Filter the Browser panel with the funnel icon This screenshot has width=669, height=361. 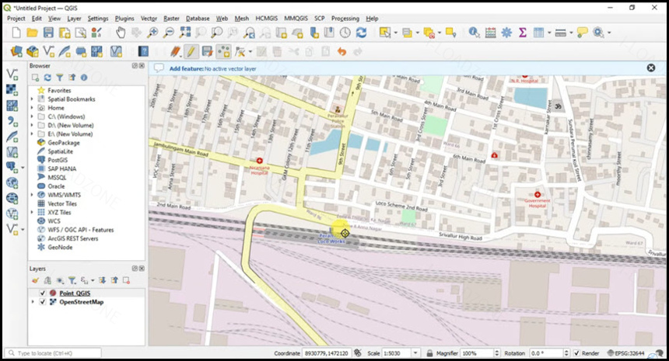pos(60,78)
